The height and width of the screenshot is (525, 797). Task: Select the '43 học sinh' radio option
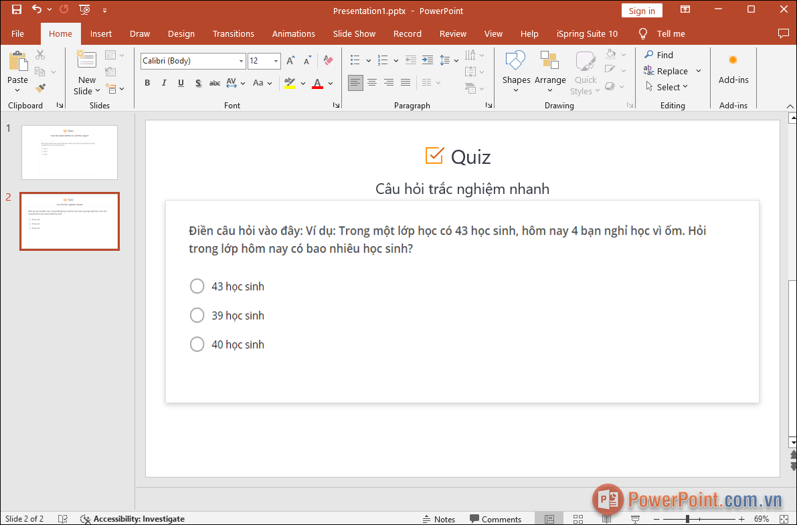coord(197,286)
